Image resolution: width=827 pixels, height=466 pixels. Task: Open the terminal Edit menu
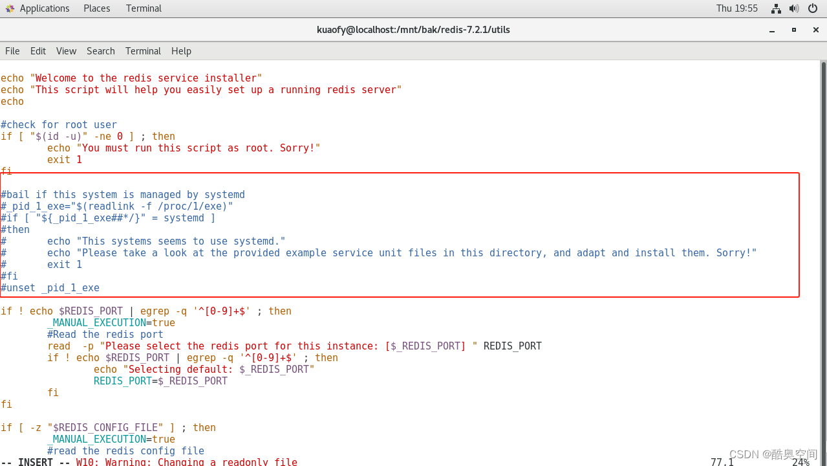pos(38,51)
